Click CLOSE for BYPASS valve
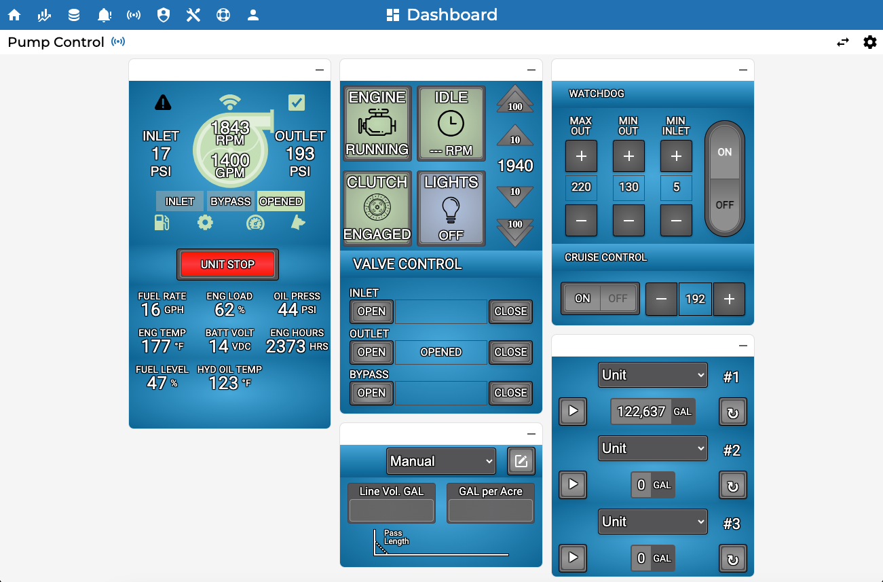883x582 pixels. 510,393
